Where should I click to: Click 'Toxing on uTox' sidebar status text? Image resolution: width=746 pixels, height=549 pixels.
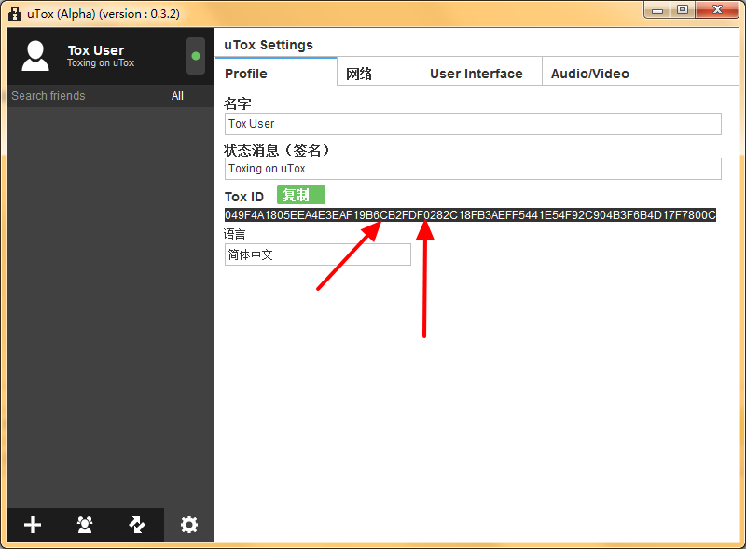coord(101,62)
